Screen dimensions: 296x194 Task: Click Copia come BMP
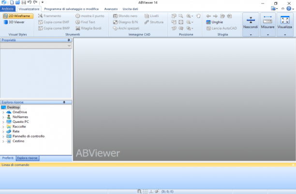(54, 29)
